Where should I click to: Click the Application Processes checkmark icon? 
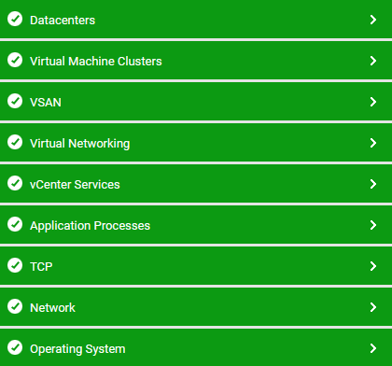tap(15, 224)
